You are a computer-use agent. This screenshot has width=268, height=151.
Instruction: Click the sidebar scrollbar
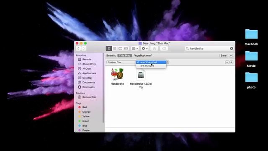(x=103, y=88)
